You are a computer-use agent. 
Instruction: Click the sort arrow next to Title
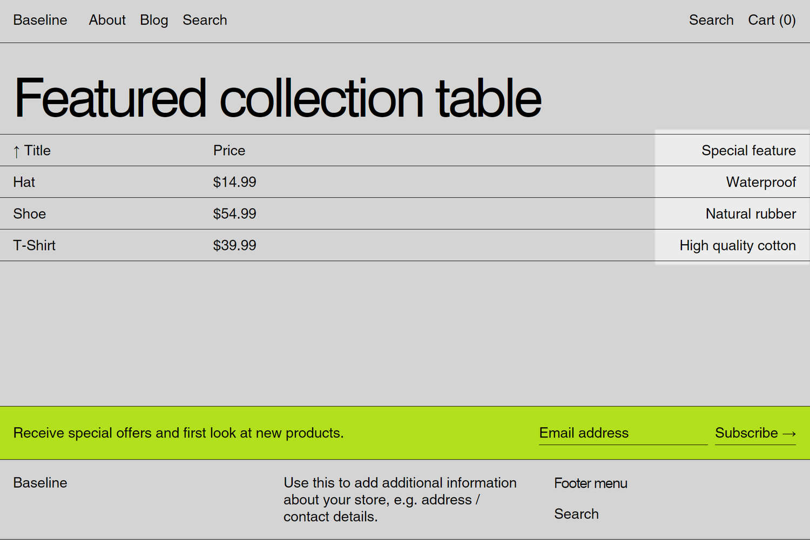(16, 151)
